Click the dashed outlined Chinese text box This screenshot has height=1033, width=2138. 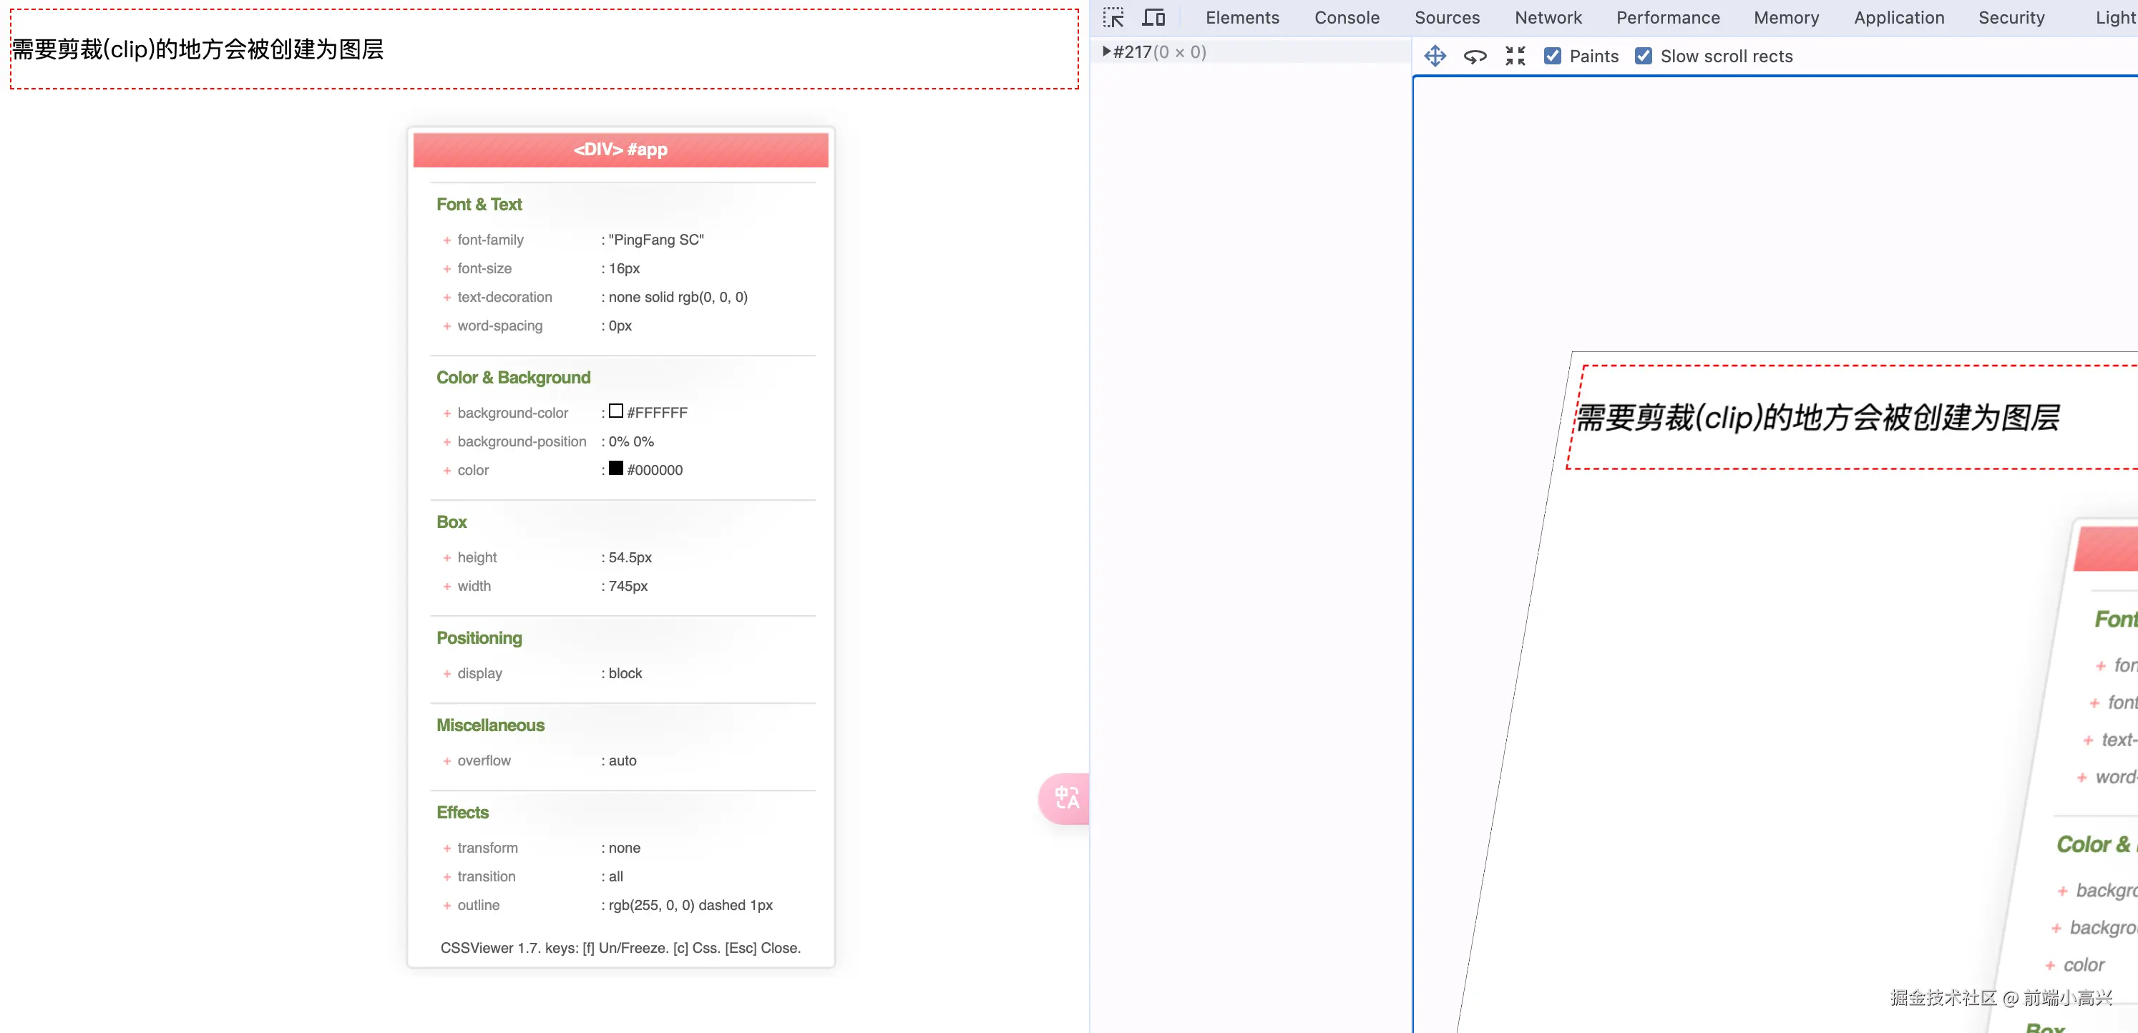pos(544,49)
